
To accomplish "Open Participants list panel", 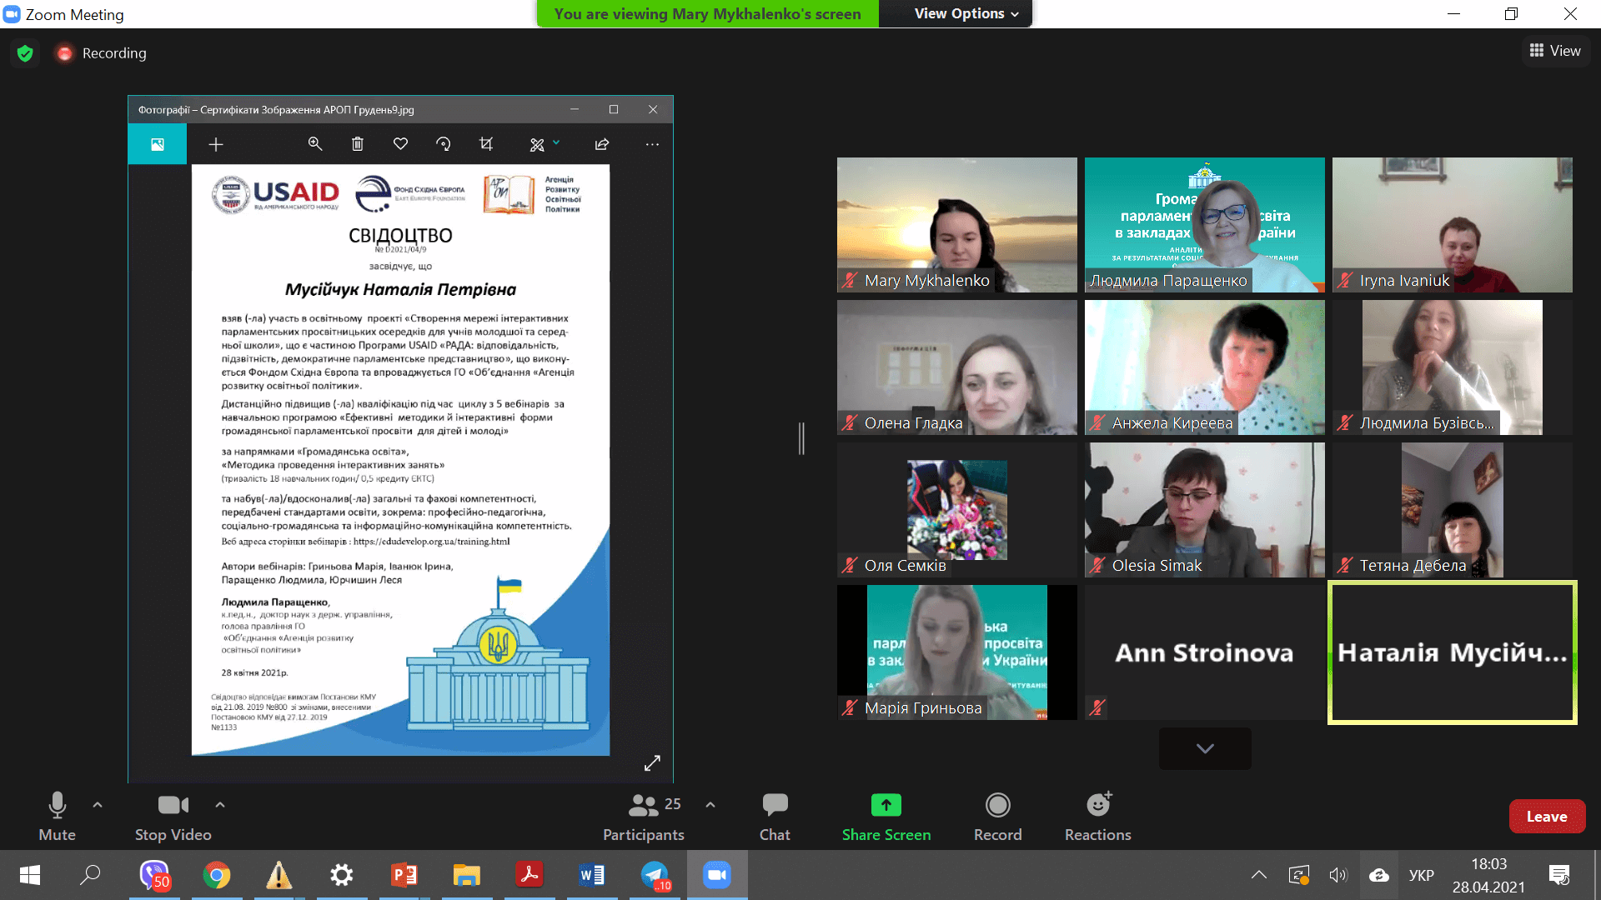I will (x=643, y=816).
